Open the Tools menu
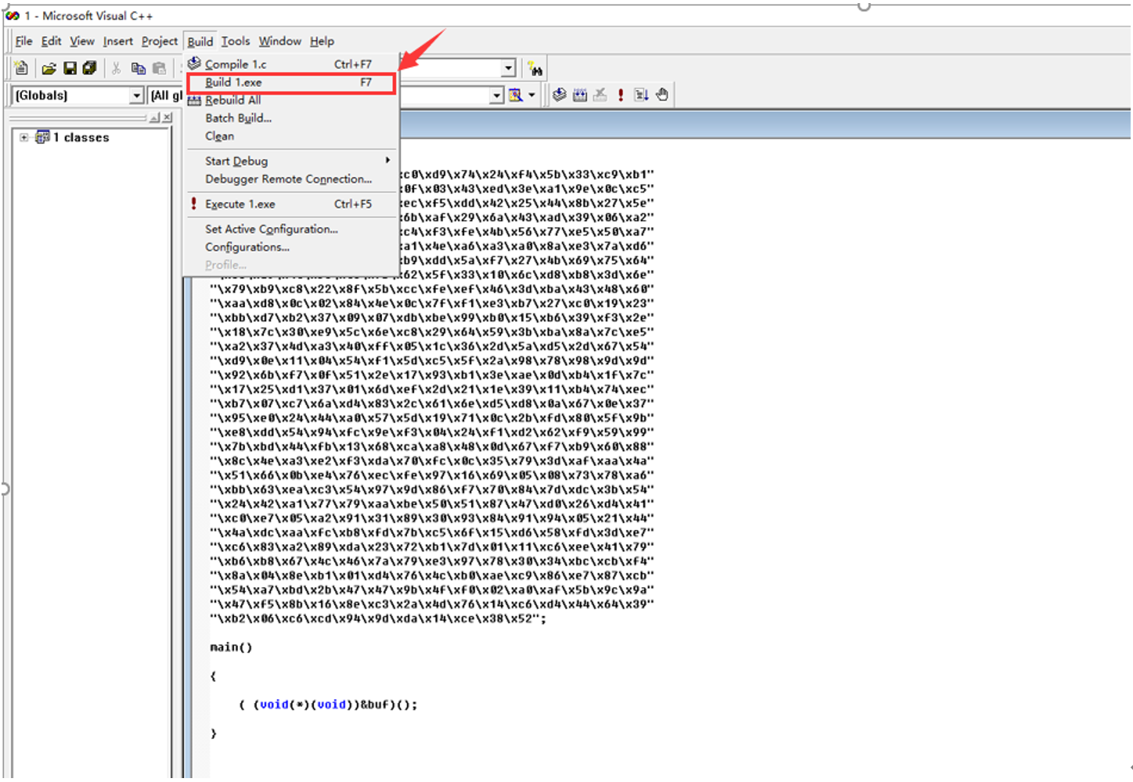The width and height of the screenshot is (1133, 782). click(x=236, y=41)
